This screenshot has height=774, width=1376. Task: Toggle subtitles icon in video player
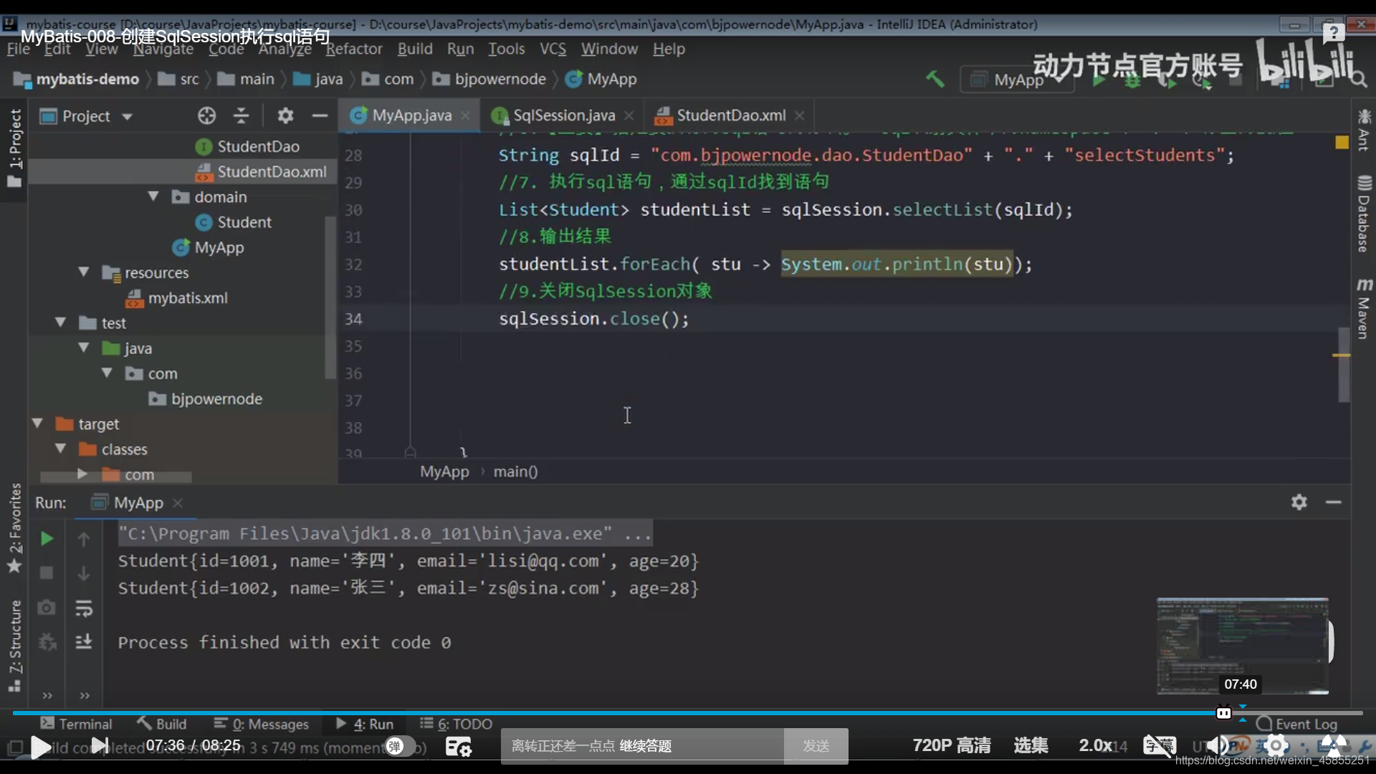tap(1159, 746)
